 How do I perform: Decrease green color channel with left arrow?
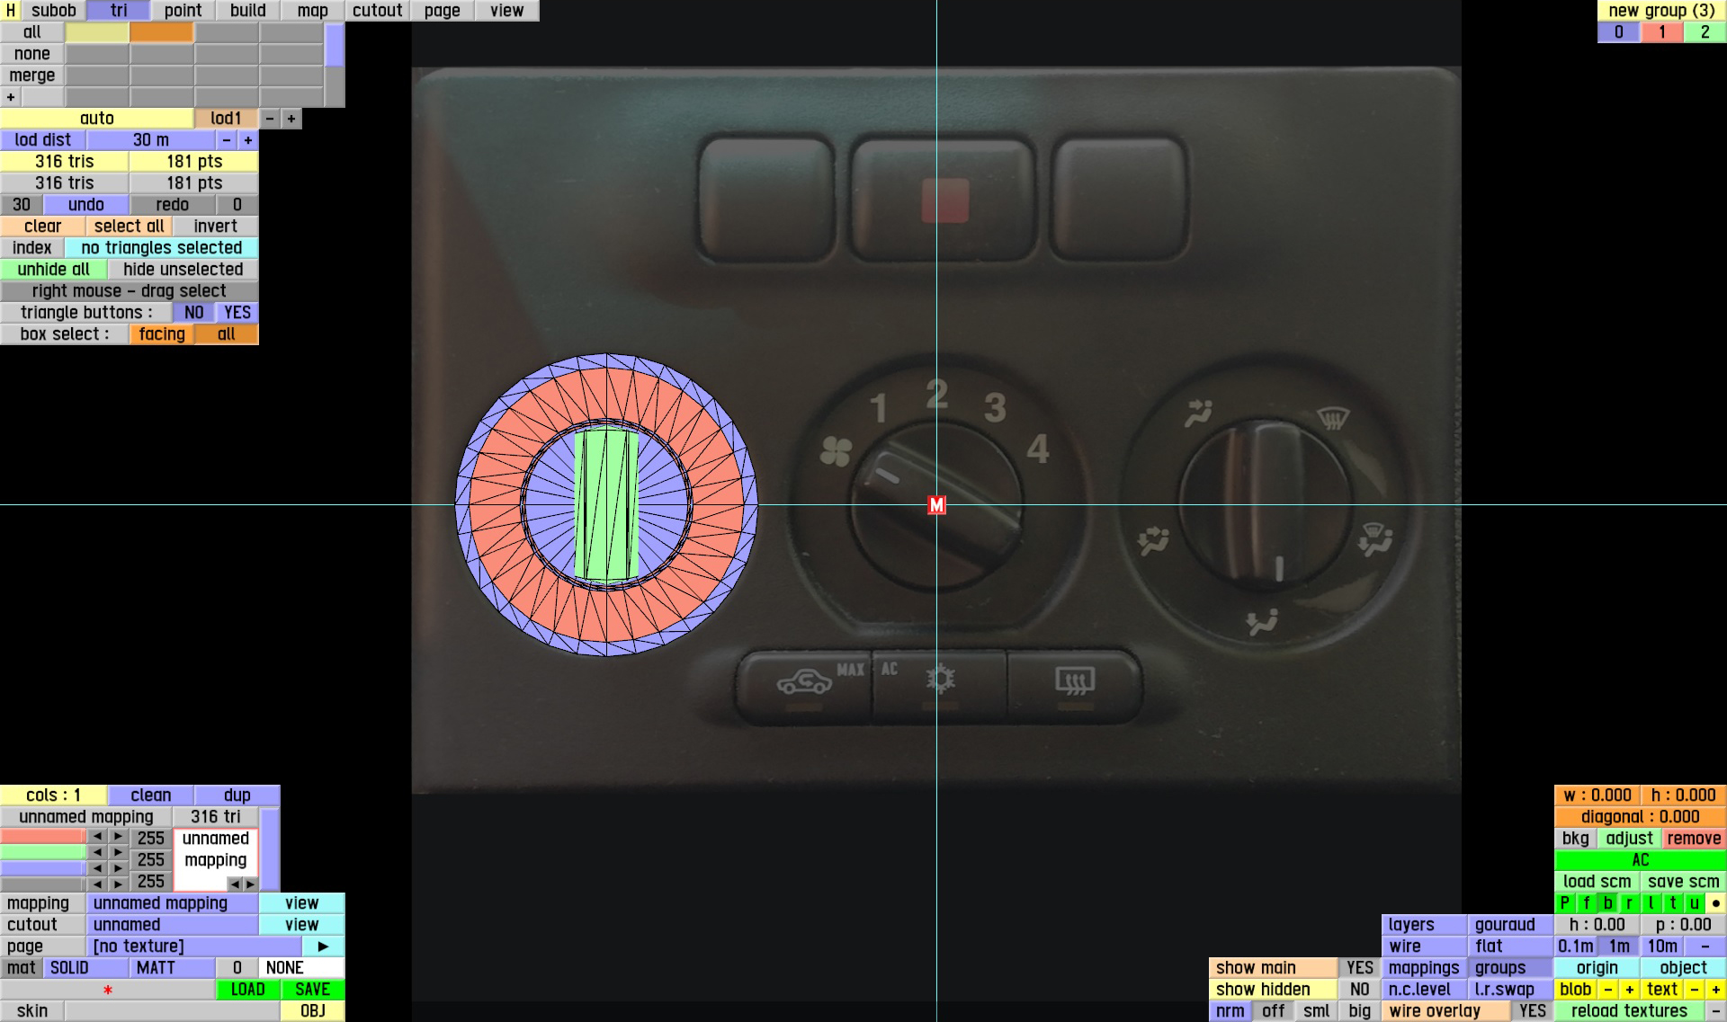coord(97,852)
